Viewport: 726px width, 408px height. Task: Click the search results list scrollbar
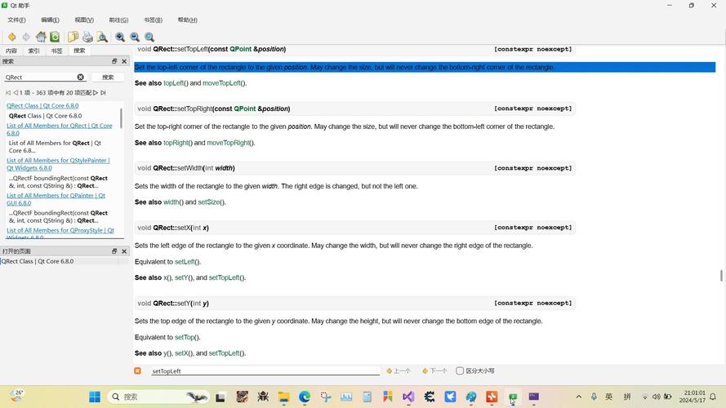click(x=122, y=118)
